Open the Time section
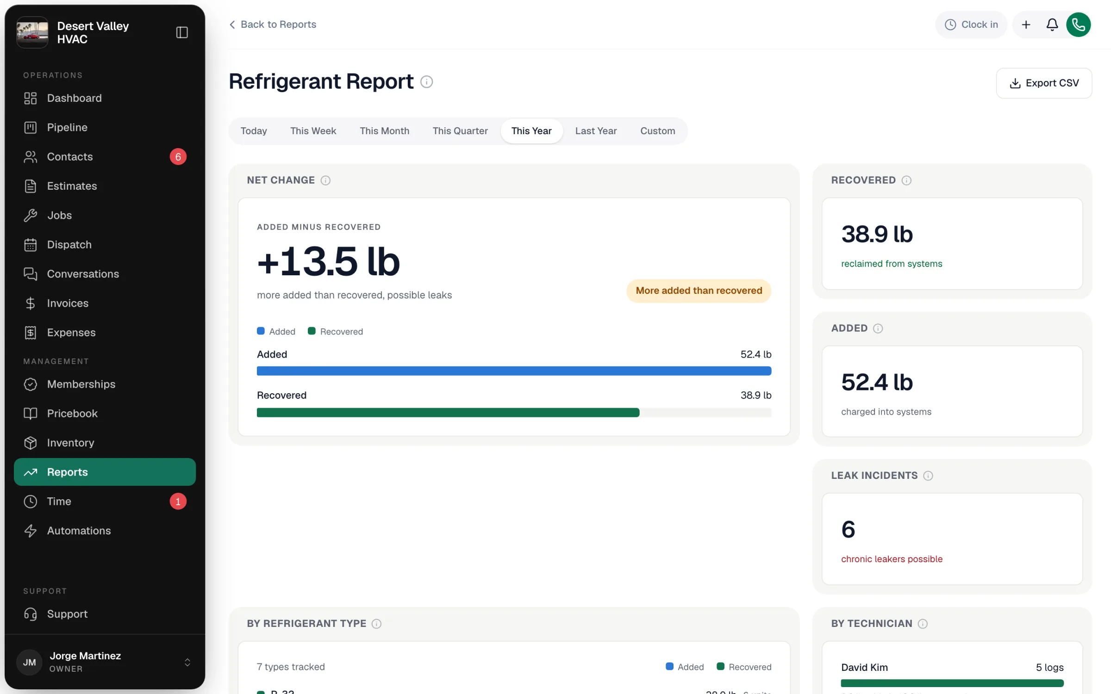This screenshot has width=1111, height=694. tap(105, 502)
